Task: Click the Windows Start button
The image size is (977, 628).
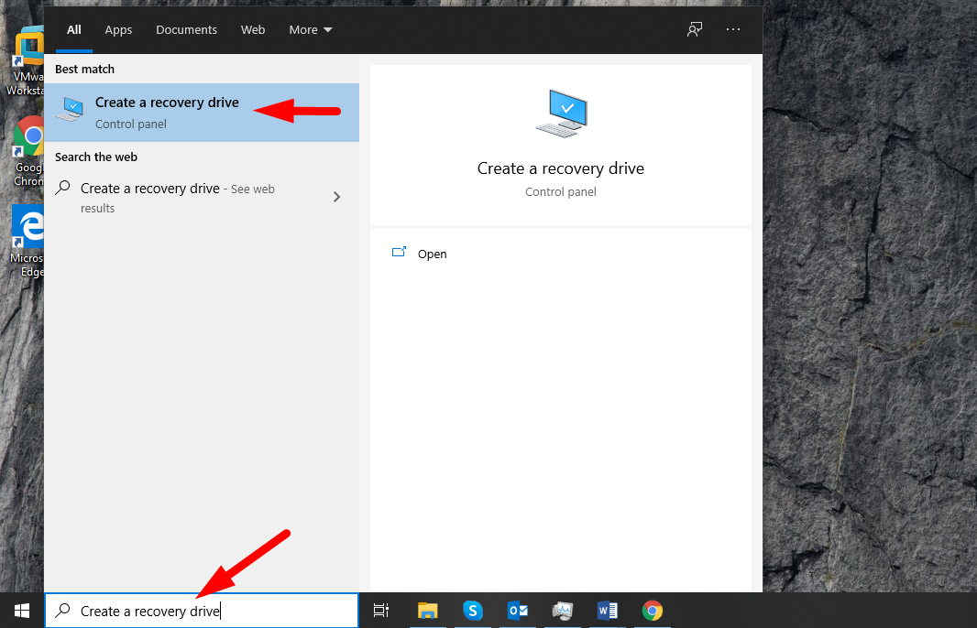Action: point(21,610)
